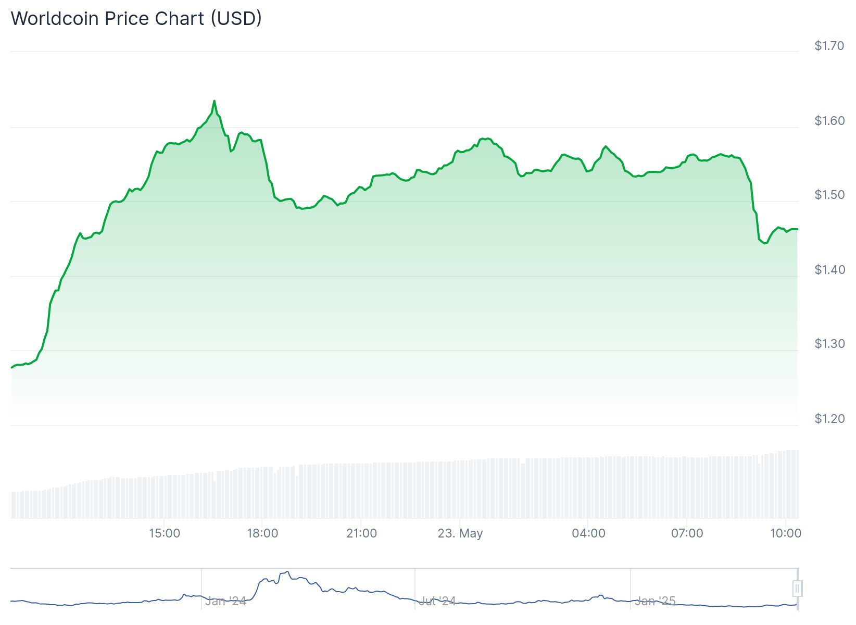Screen dimensions: 856x625
Task: Click the 10:00 time axis label
Action: tap(786, 533)
